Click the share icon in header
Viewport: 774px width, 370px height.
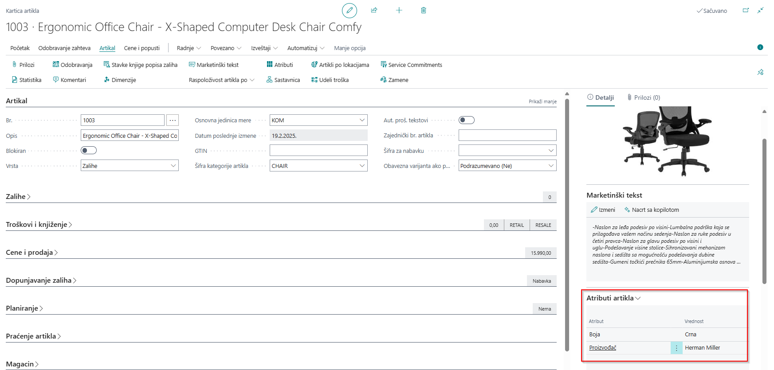point(374,10)
